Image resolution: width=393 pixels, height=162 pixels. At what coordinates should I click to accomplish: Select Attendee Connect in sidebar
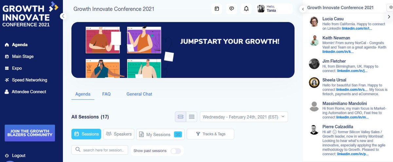25,92
